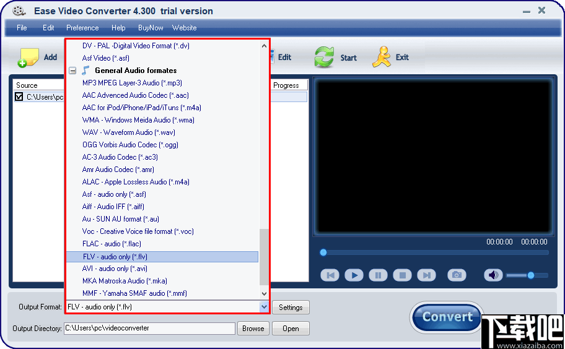Click the green Start arrows icon

(324, 57)
